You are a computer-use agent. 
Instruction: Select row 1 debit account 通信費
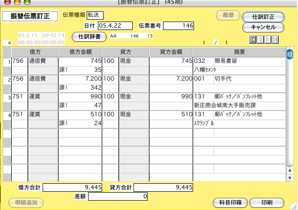click(42, 61)
